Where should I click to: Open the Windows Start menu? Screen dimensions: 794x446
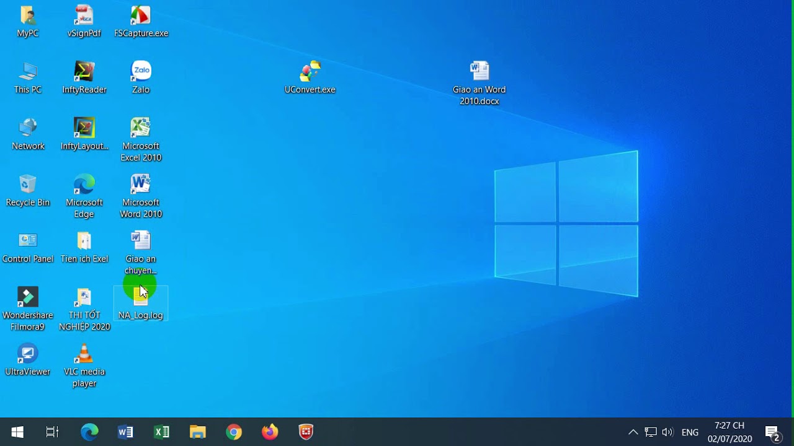17,432
